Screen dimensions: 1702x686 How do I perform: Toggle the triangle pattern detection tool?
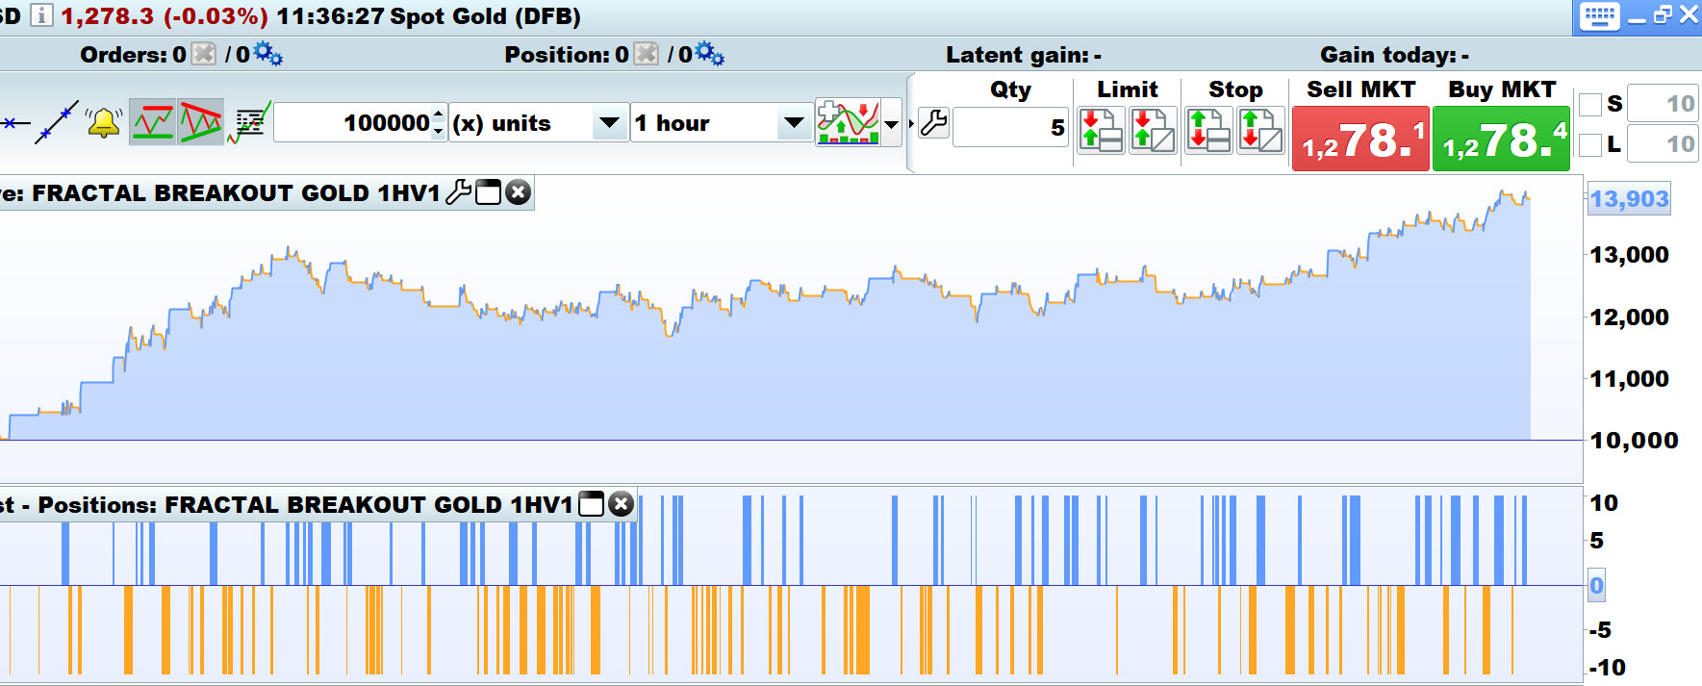[200, 122]
